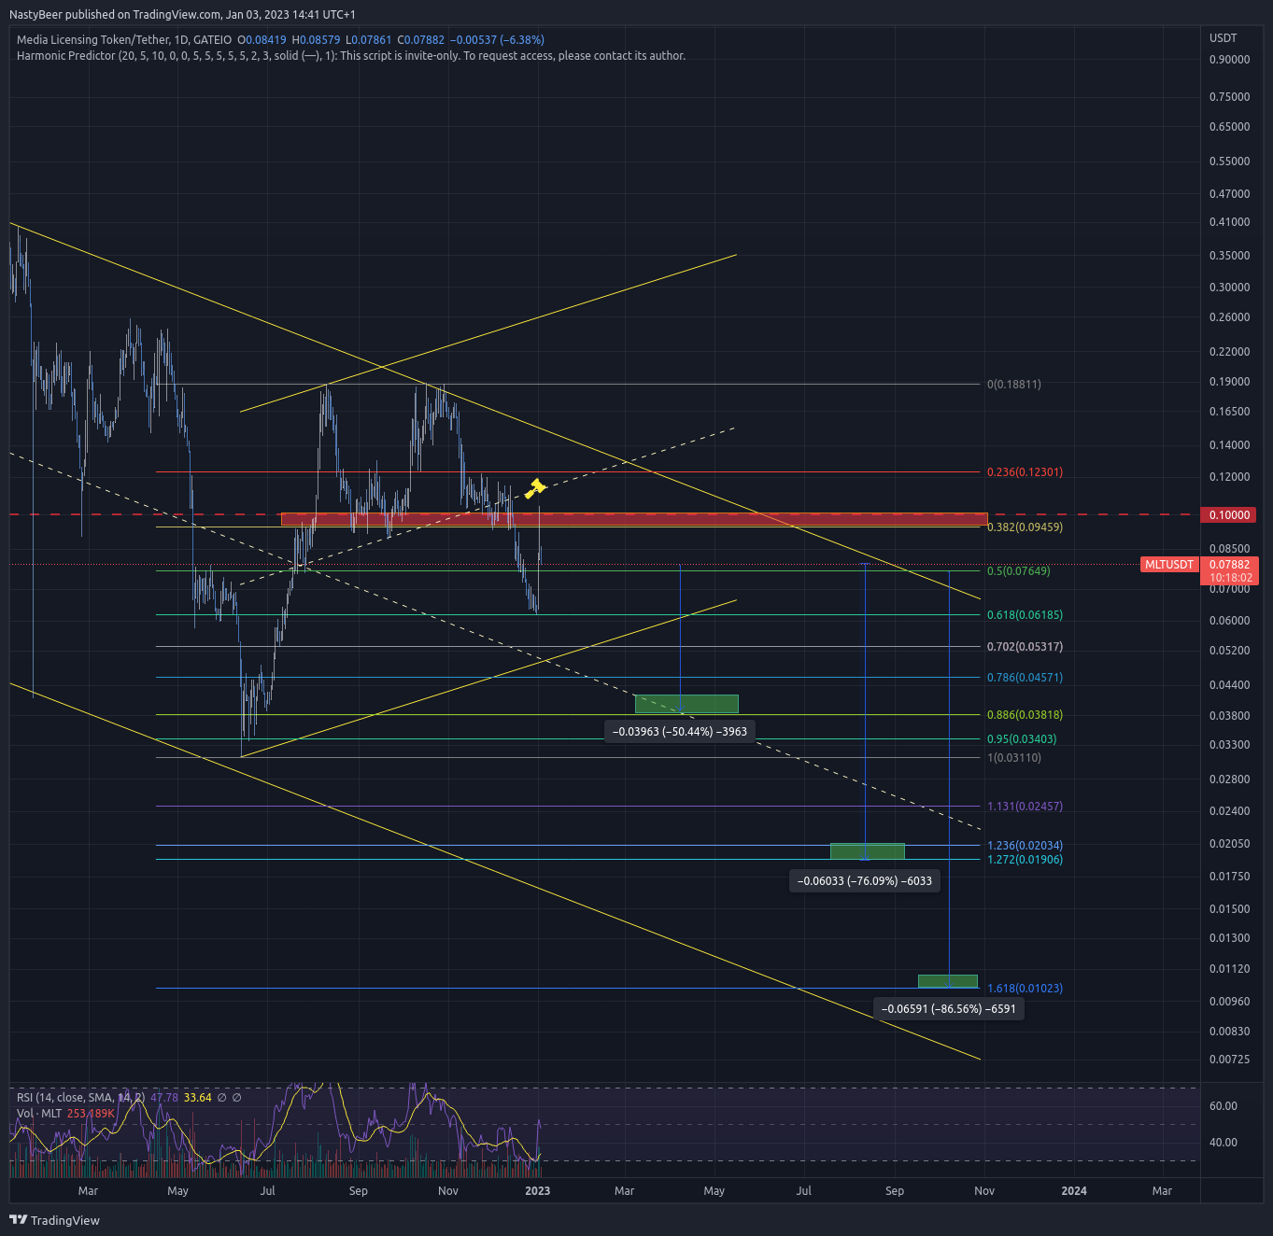Click the 0.07882 current price label

point(1229,565)
